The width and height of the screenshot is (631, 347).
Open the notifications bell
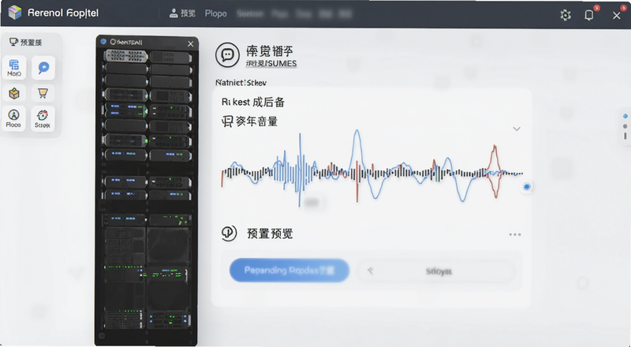click(588, 15)
